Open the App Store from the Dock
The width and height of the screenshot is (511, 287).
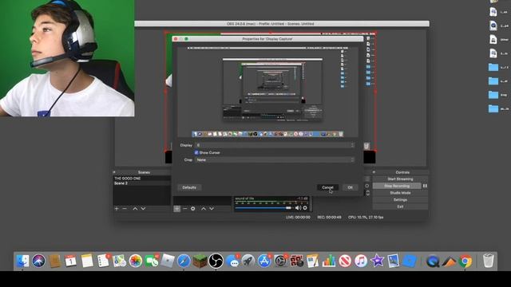pos(264,261)
